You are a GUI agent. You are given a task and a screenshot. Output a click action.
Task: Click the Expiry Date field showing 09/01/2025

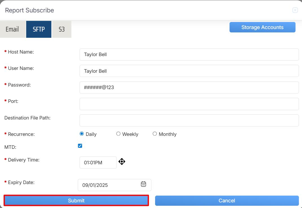click(x=110, y=185)
